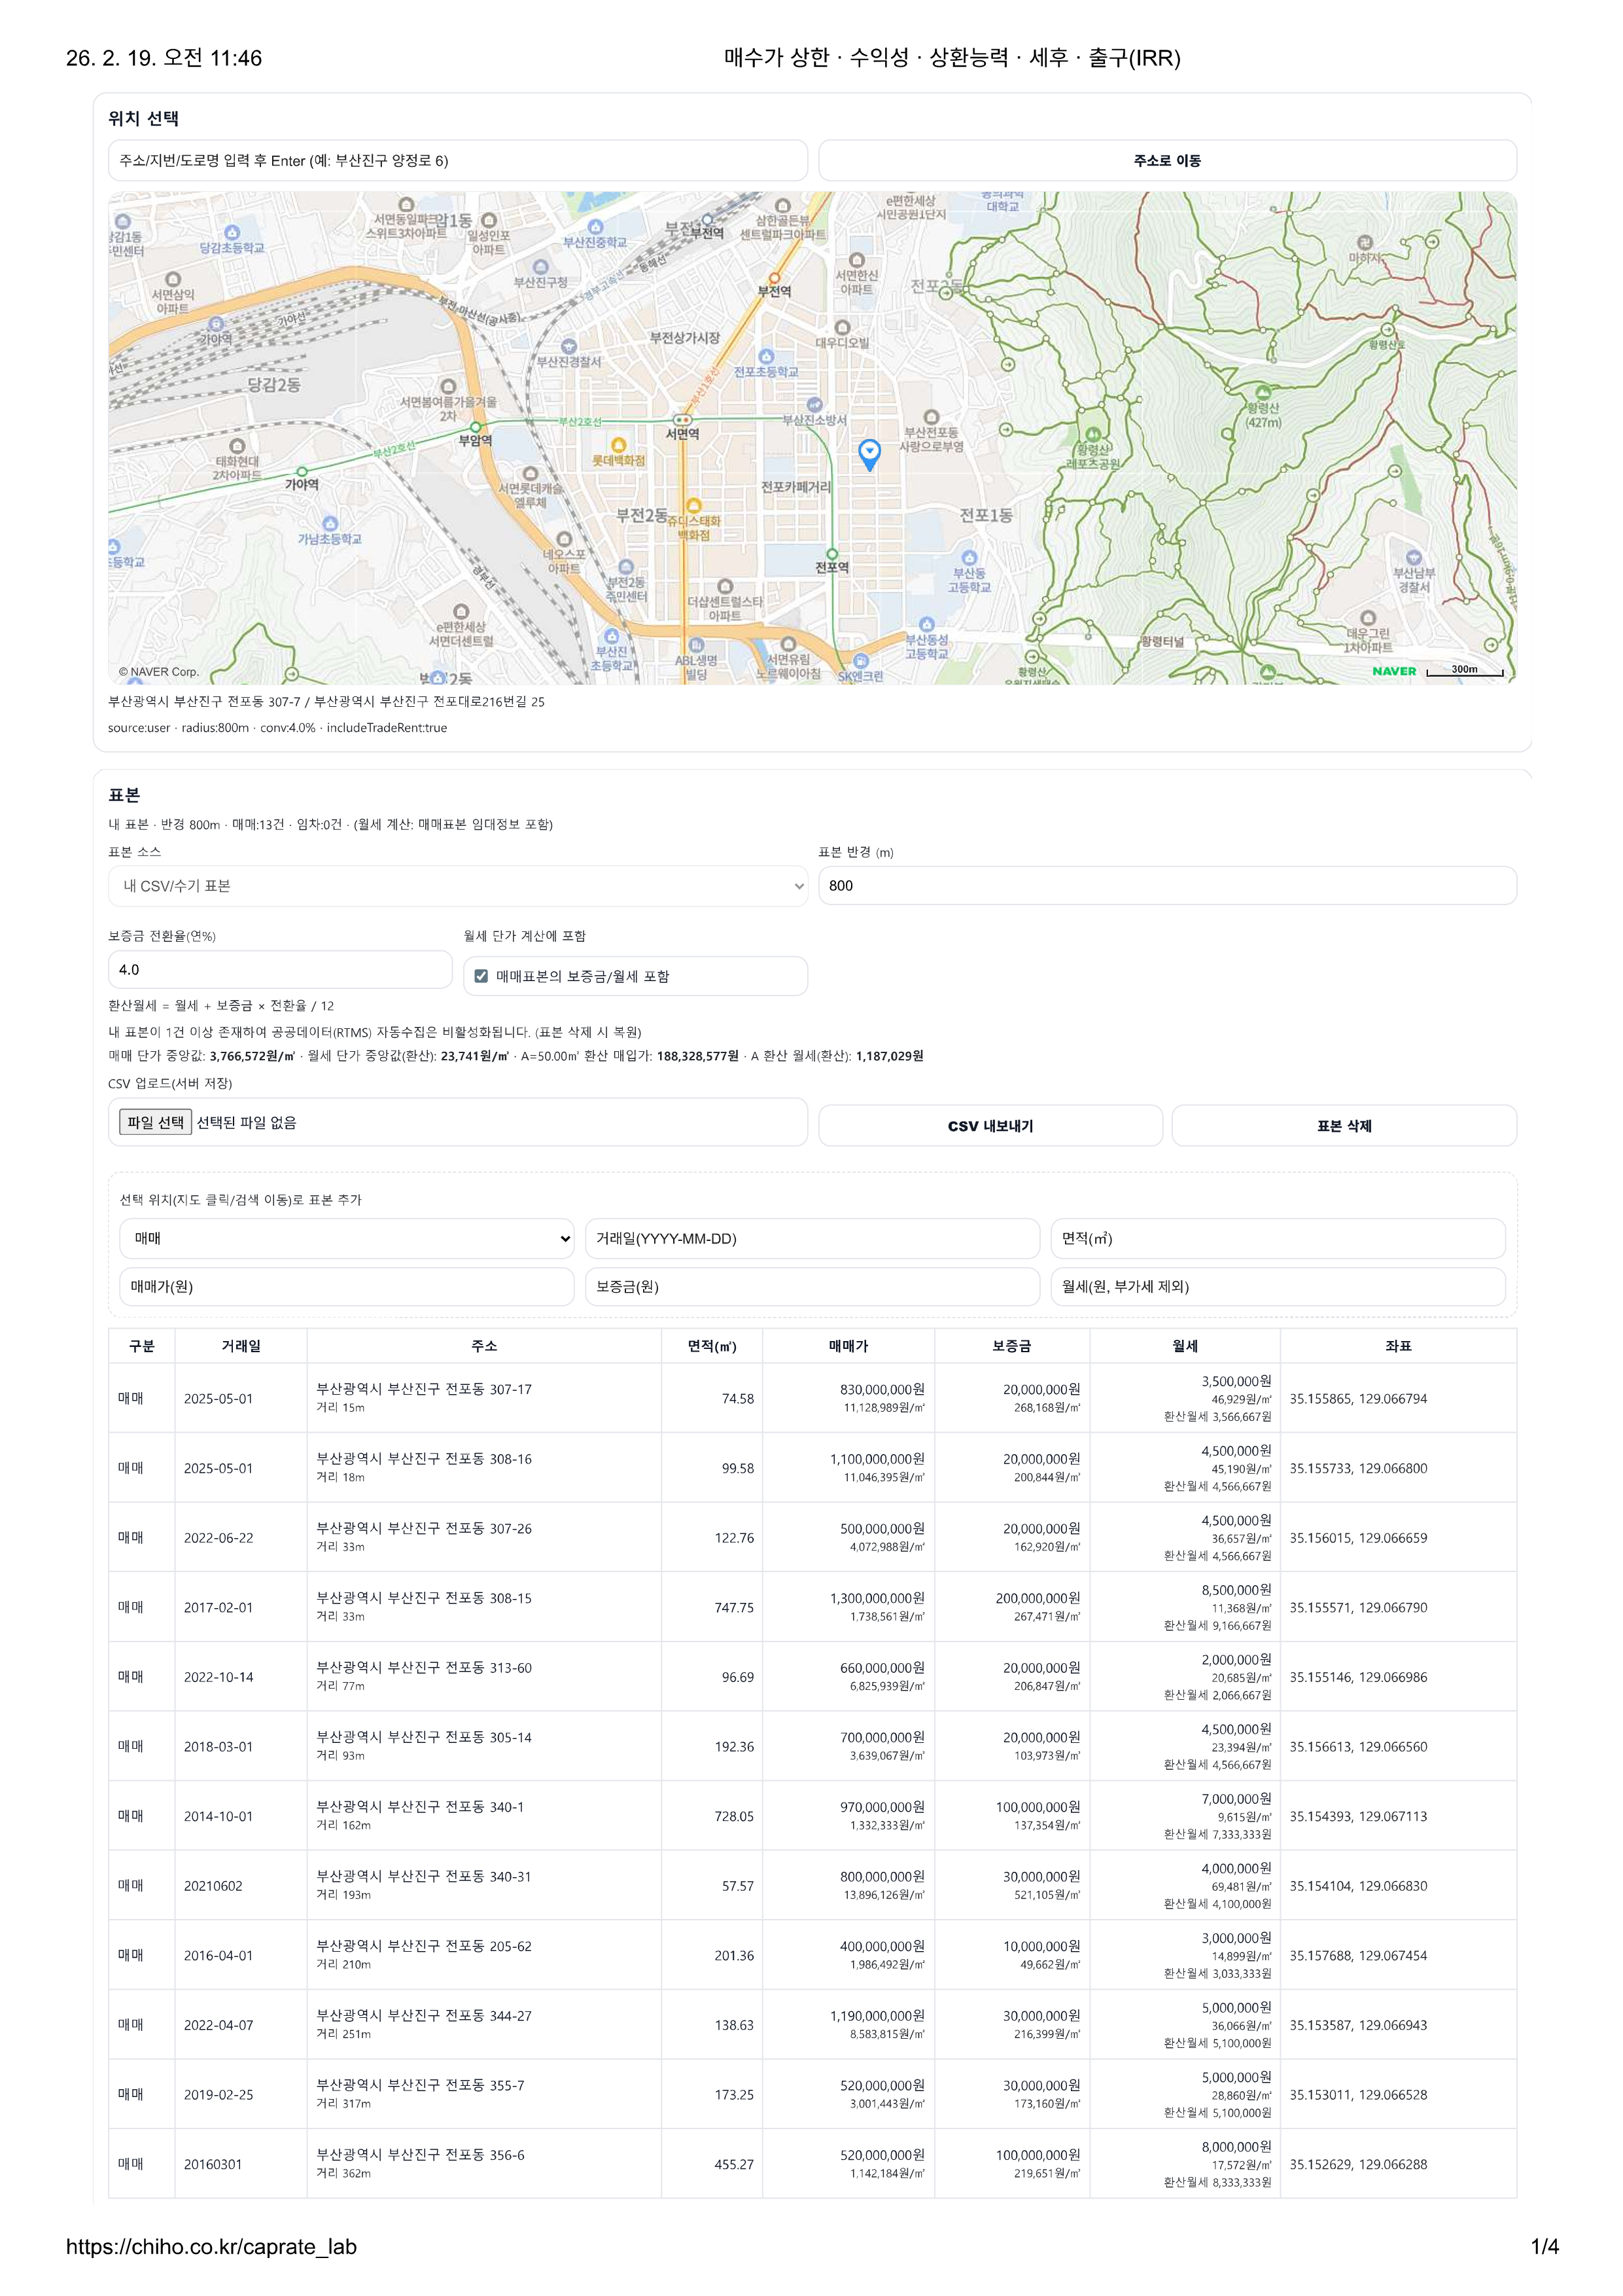Viewport: 1623px width, 2296px height.
Task: Click the 보증금 전환율 field showing 4.0
Action: (279, 970)
